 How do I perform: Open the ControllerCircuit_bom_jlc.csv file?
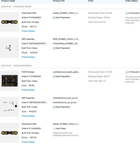coord(65,98)
